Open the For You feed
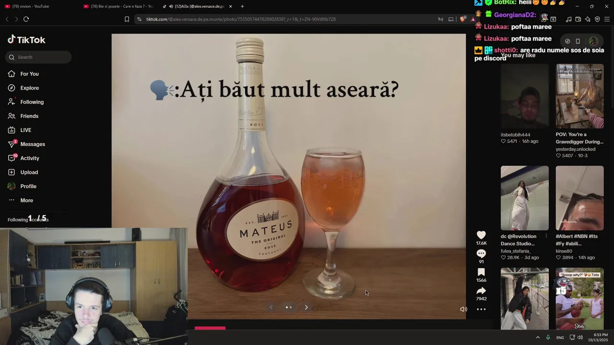This screenshot has width=614, height=345. pos(30,74)
